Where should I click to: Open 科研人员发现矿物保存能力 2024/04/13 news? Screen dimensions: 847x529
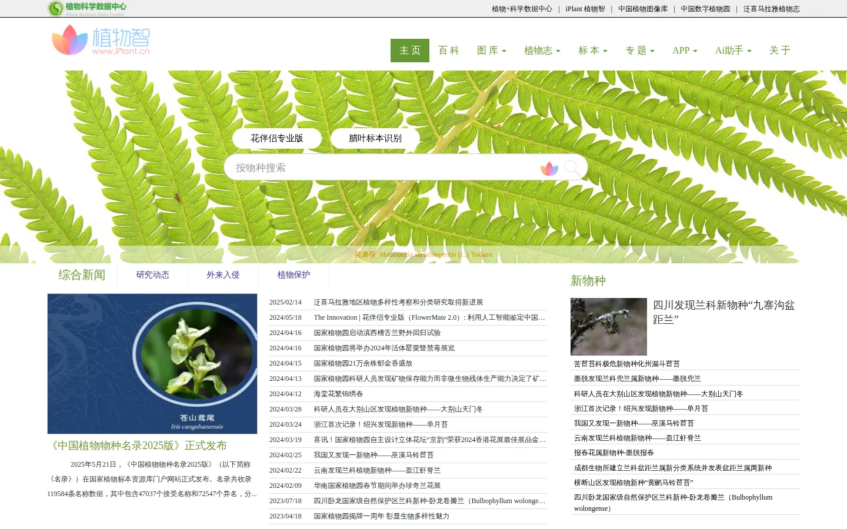[x=430, y=379]
